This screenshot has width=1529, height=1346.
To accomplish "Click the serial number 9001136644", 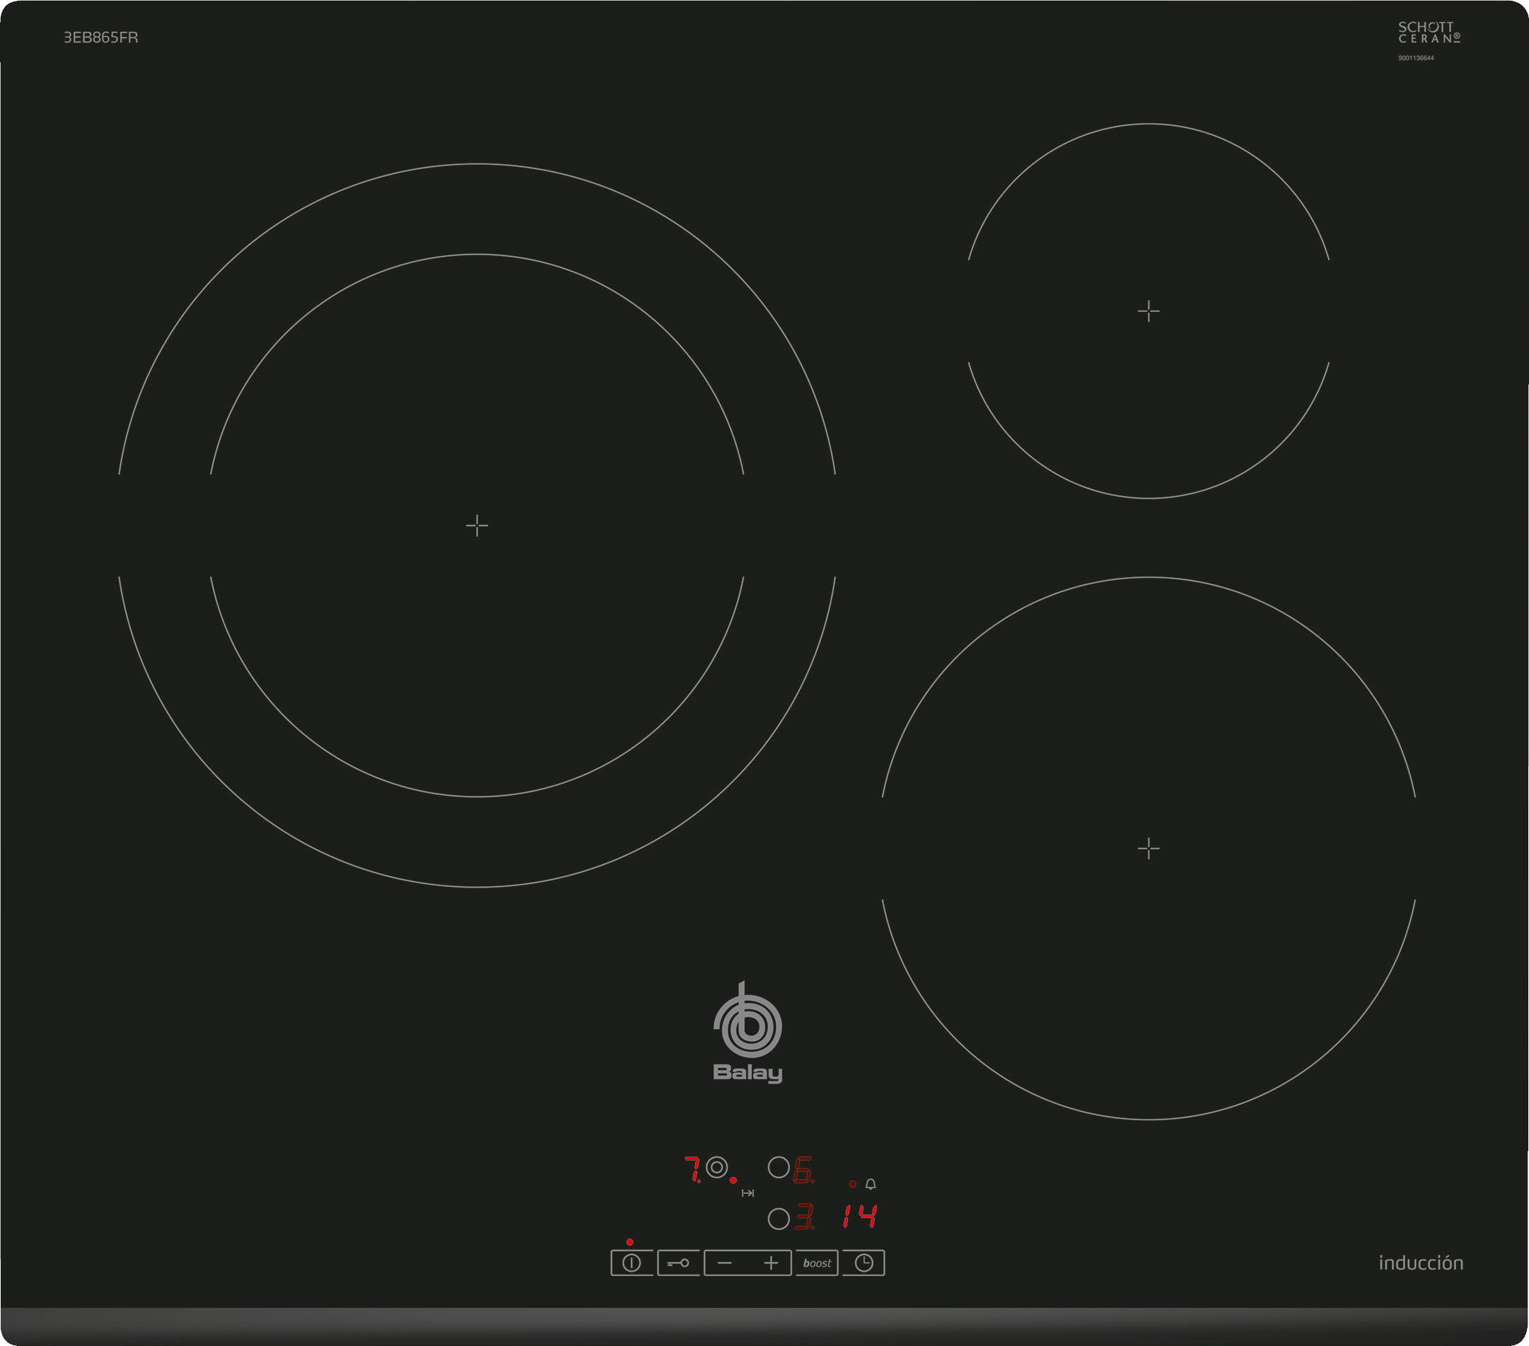I will click(x=1416, y=59).
